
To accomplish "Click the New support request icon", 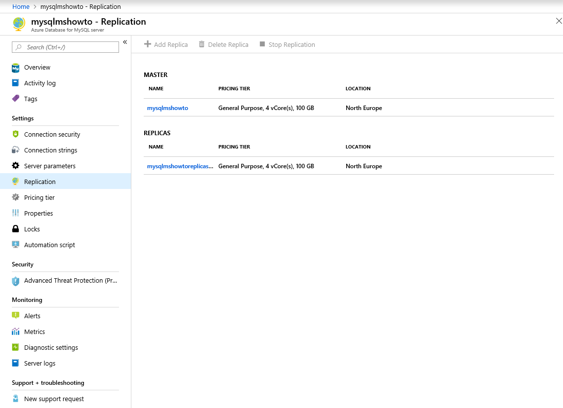I will pos(15,398).
